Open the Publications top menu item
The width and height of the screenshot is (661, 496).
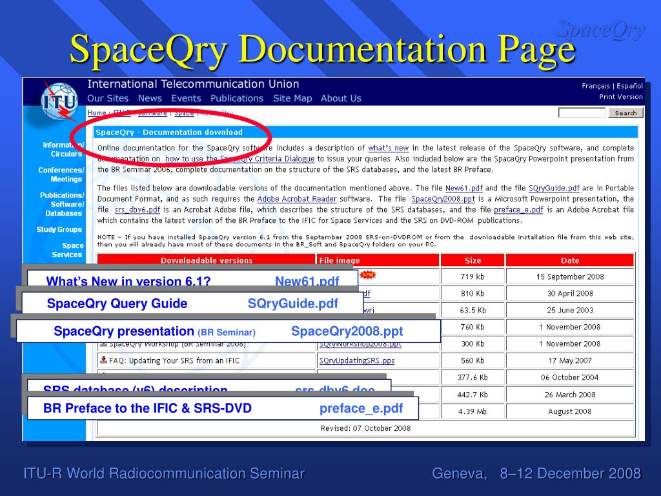pyautogui.click(x=237, y=98)
